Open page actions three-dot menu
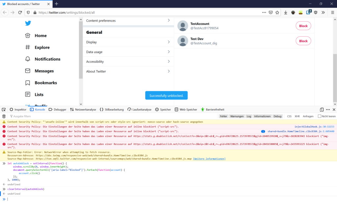This screenshot has height=217, width=337. click(x=264, y=12)
